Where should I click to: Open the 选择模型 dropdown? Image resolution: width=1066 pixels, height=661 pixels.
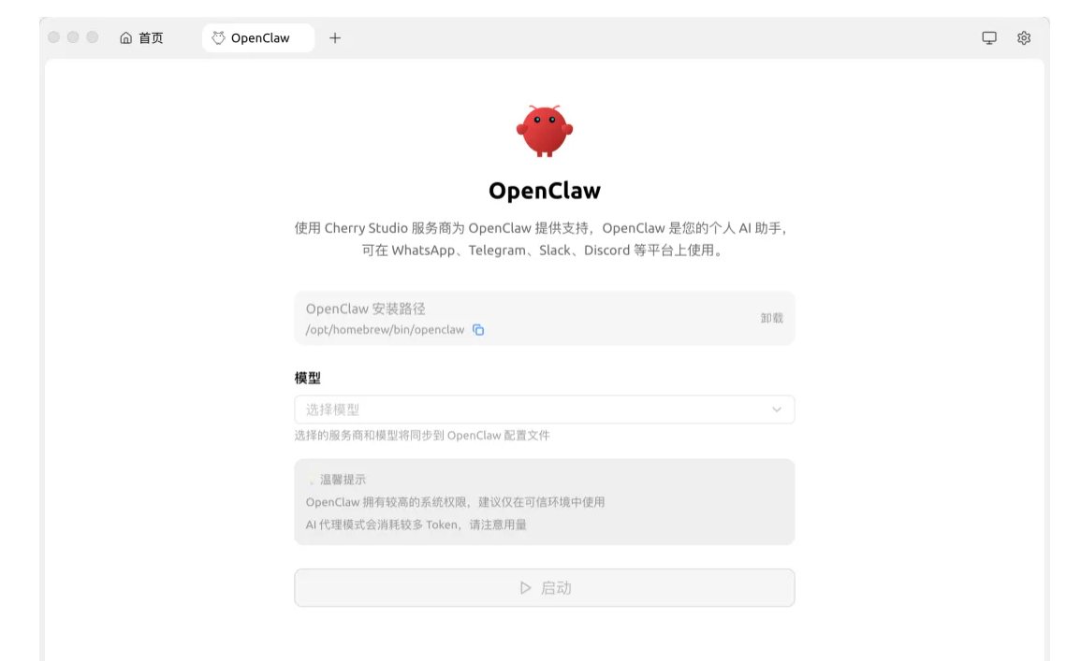pos(533,410)
